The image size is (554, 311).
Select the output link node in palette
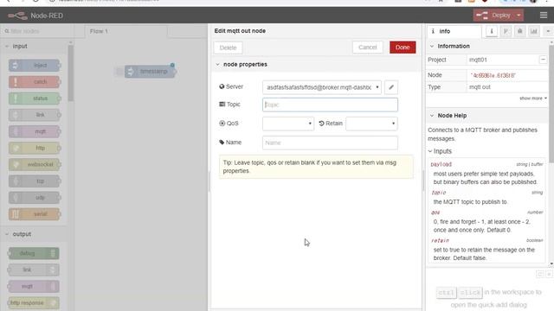click(34, 270)
